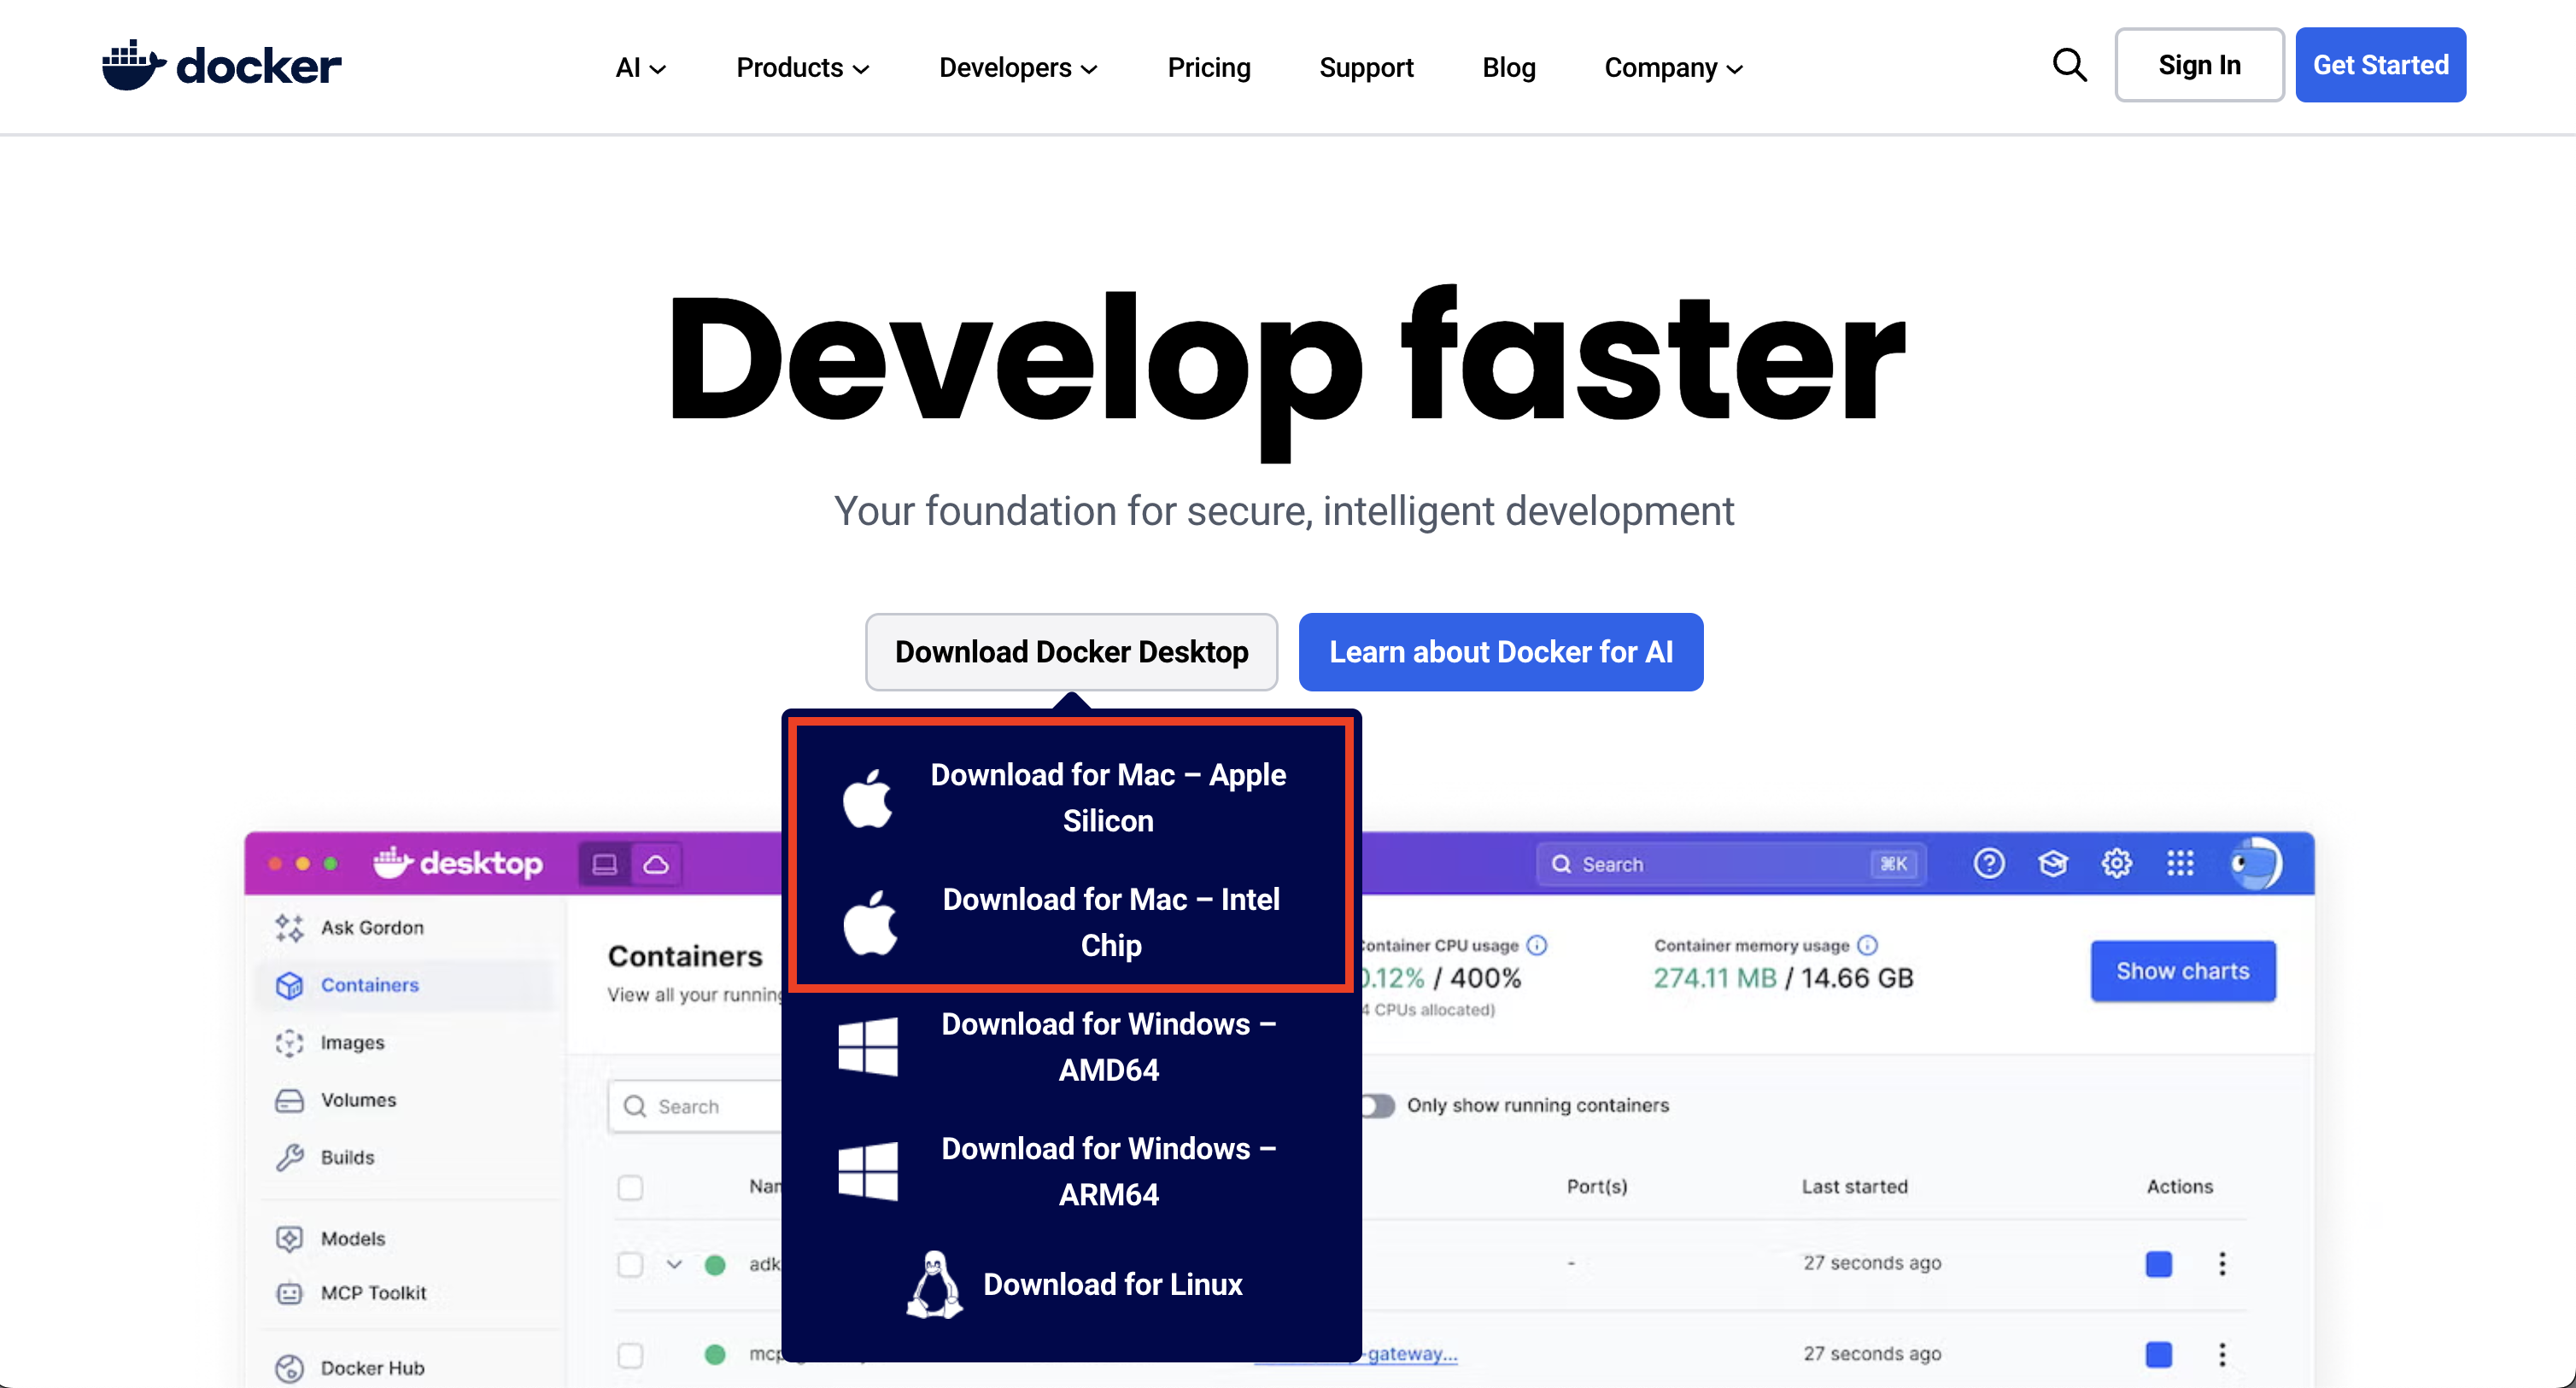
Task: Click the Actions column header
Action: (2179, 1187)
